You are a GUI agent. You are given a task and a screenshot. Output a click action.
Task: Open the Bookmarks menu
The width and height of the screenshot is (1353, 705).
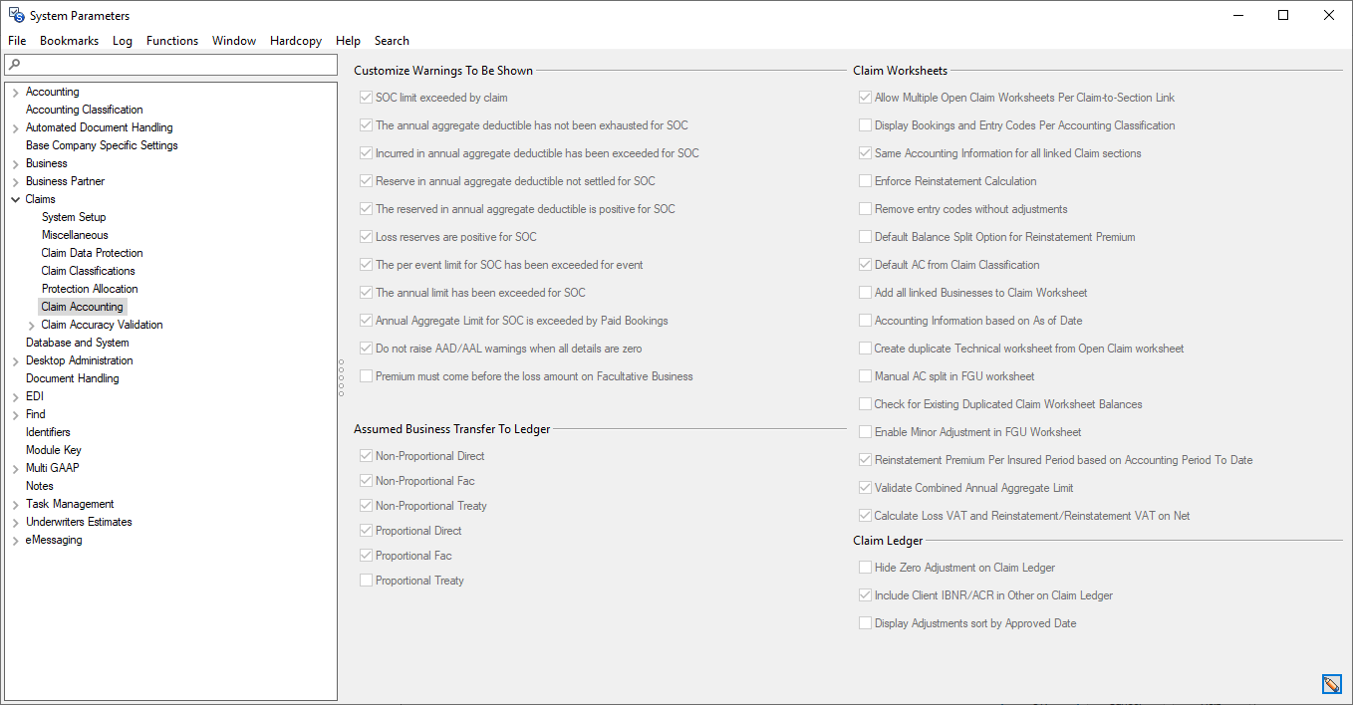(x=69, y=41)
